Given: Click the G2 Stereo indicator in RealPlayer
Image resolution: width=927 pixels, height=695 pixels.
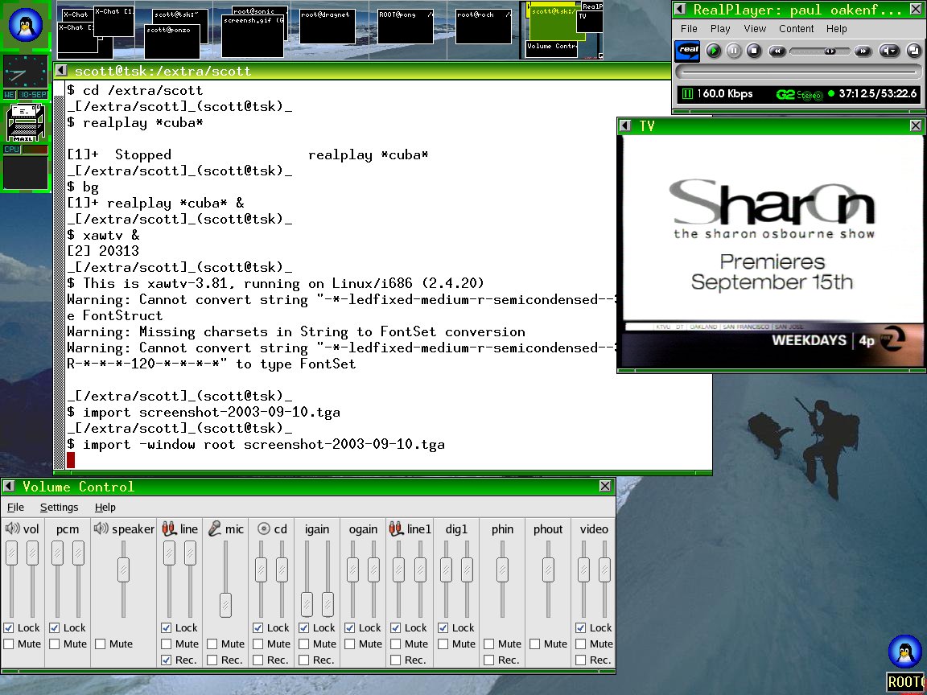Looking at the screenshot, I should click(x=799, y=95).
